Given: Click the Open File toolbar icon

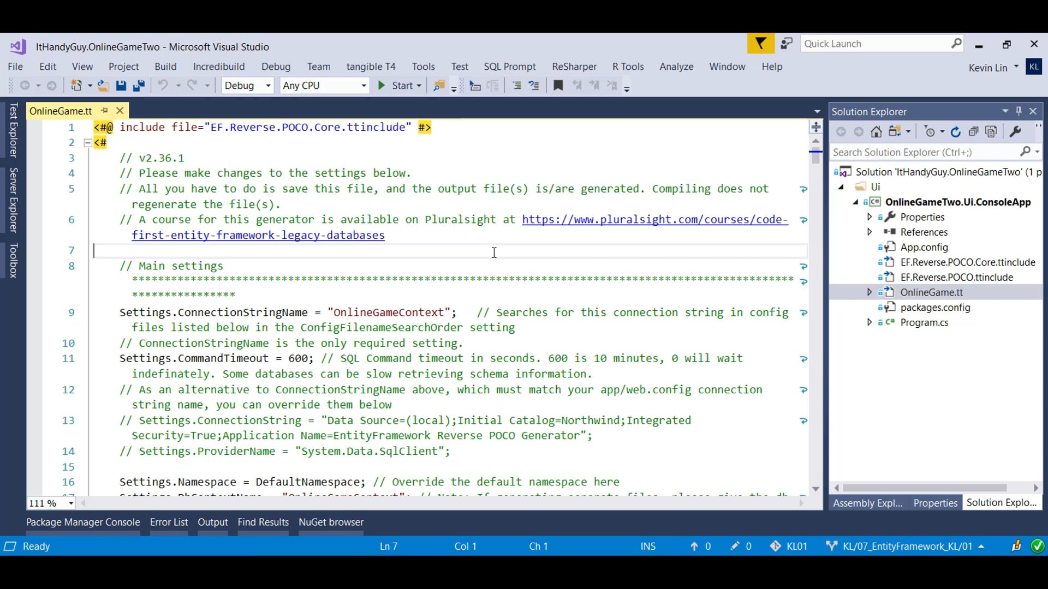Looking at the screenshot, I should 103,86.
